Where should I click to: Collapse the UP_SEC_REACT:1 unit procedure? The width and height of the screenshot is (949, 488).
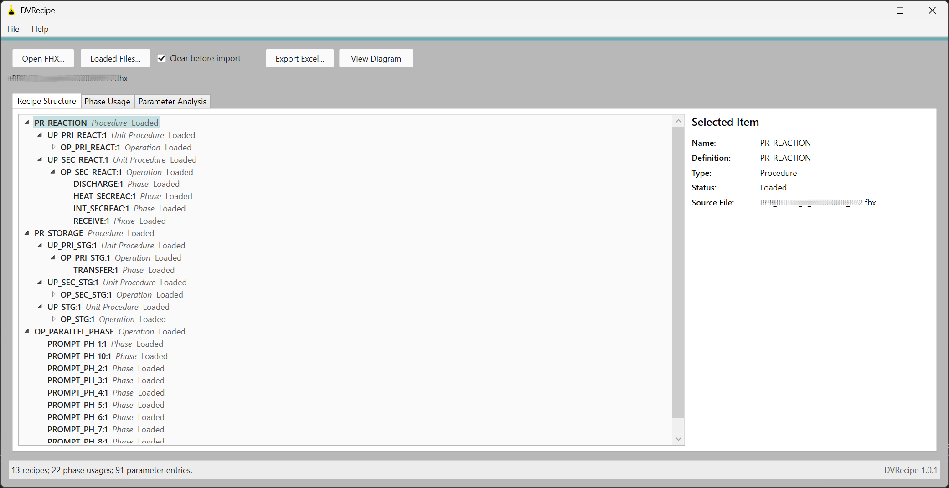point(40,159)
